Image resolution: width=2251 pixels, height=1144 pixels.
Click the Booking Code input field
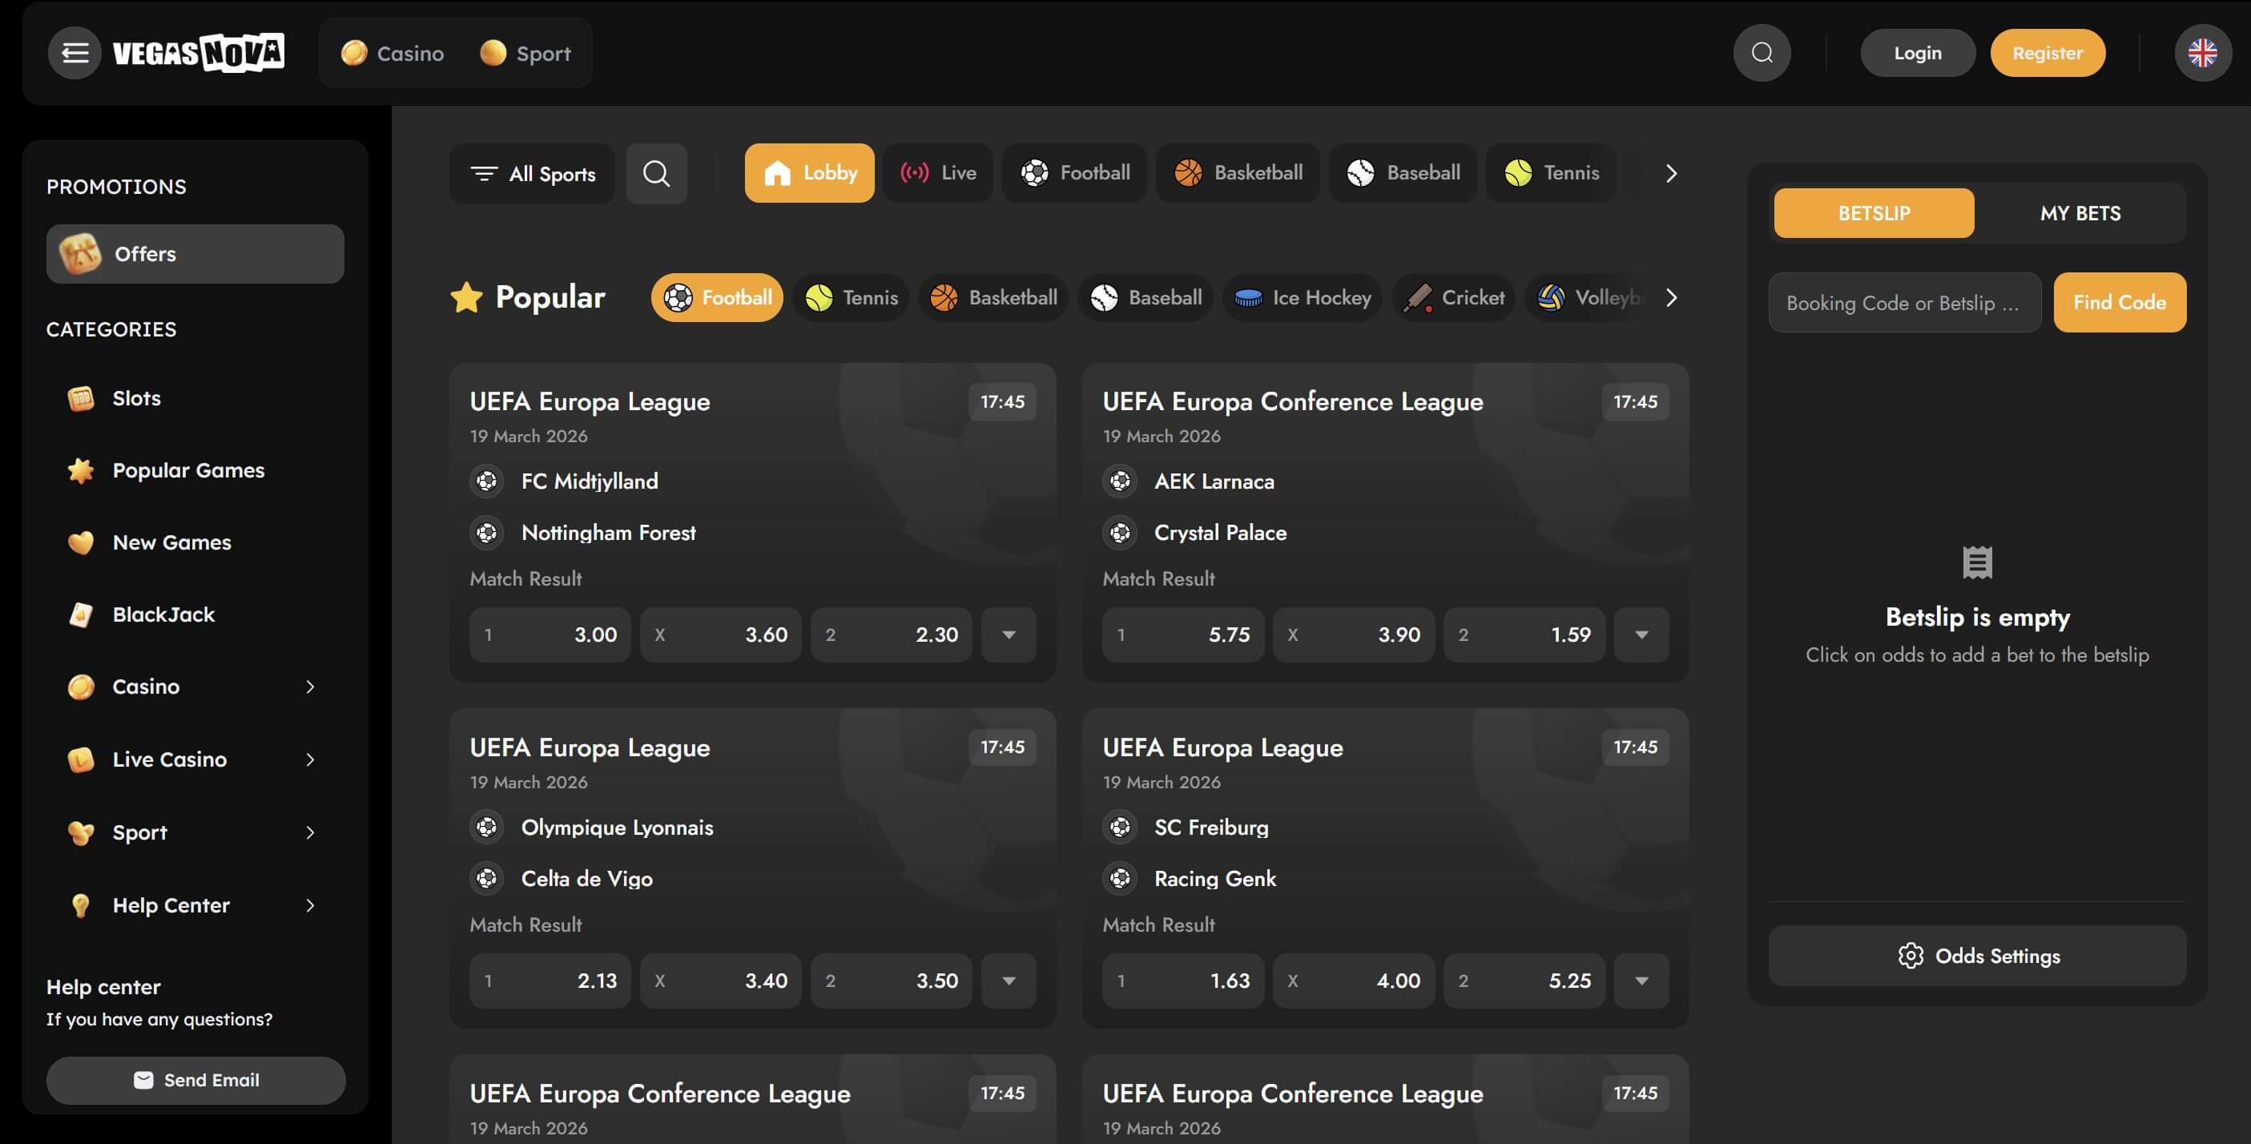tap(1905, 302)
